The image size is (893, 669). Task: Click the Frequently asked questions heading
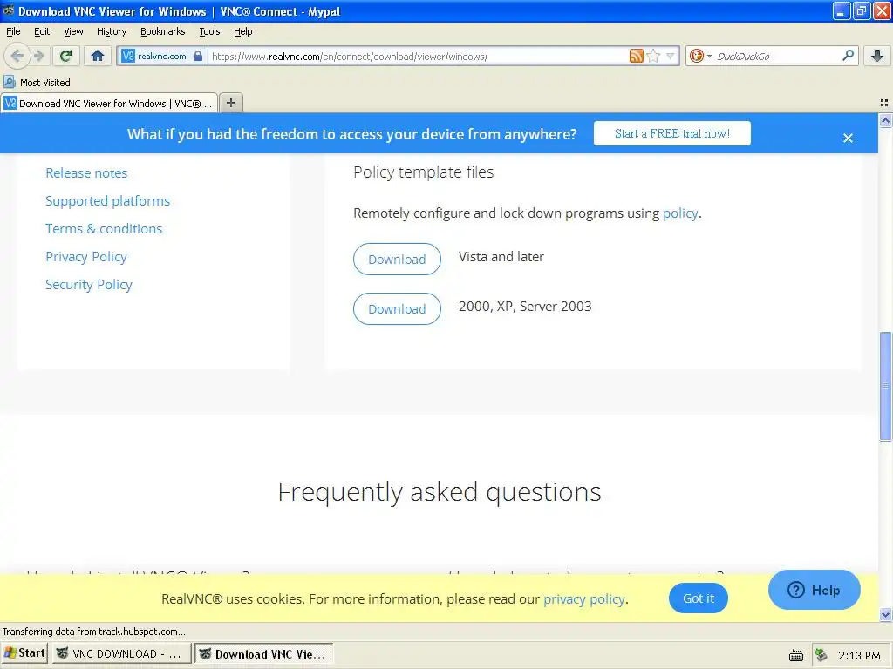tap(440, 492)
